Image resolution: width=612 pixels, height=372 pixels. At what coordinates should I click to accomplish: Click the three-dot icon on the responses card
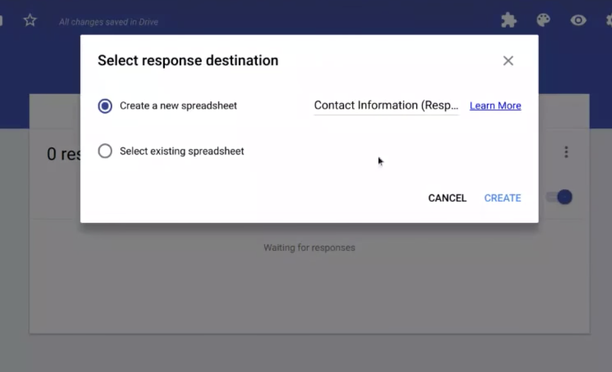coord(566,151)
